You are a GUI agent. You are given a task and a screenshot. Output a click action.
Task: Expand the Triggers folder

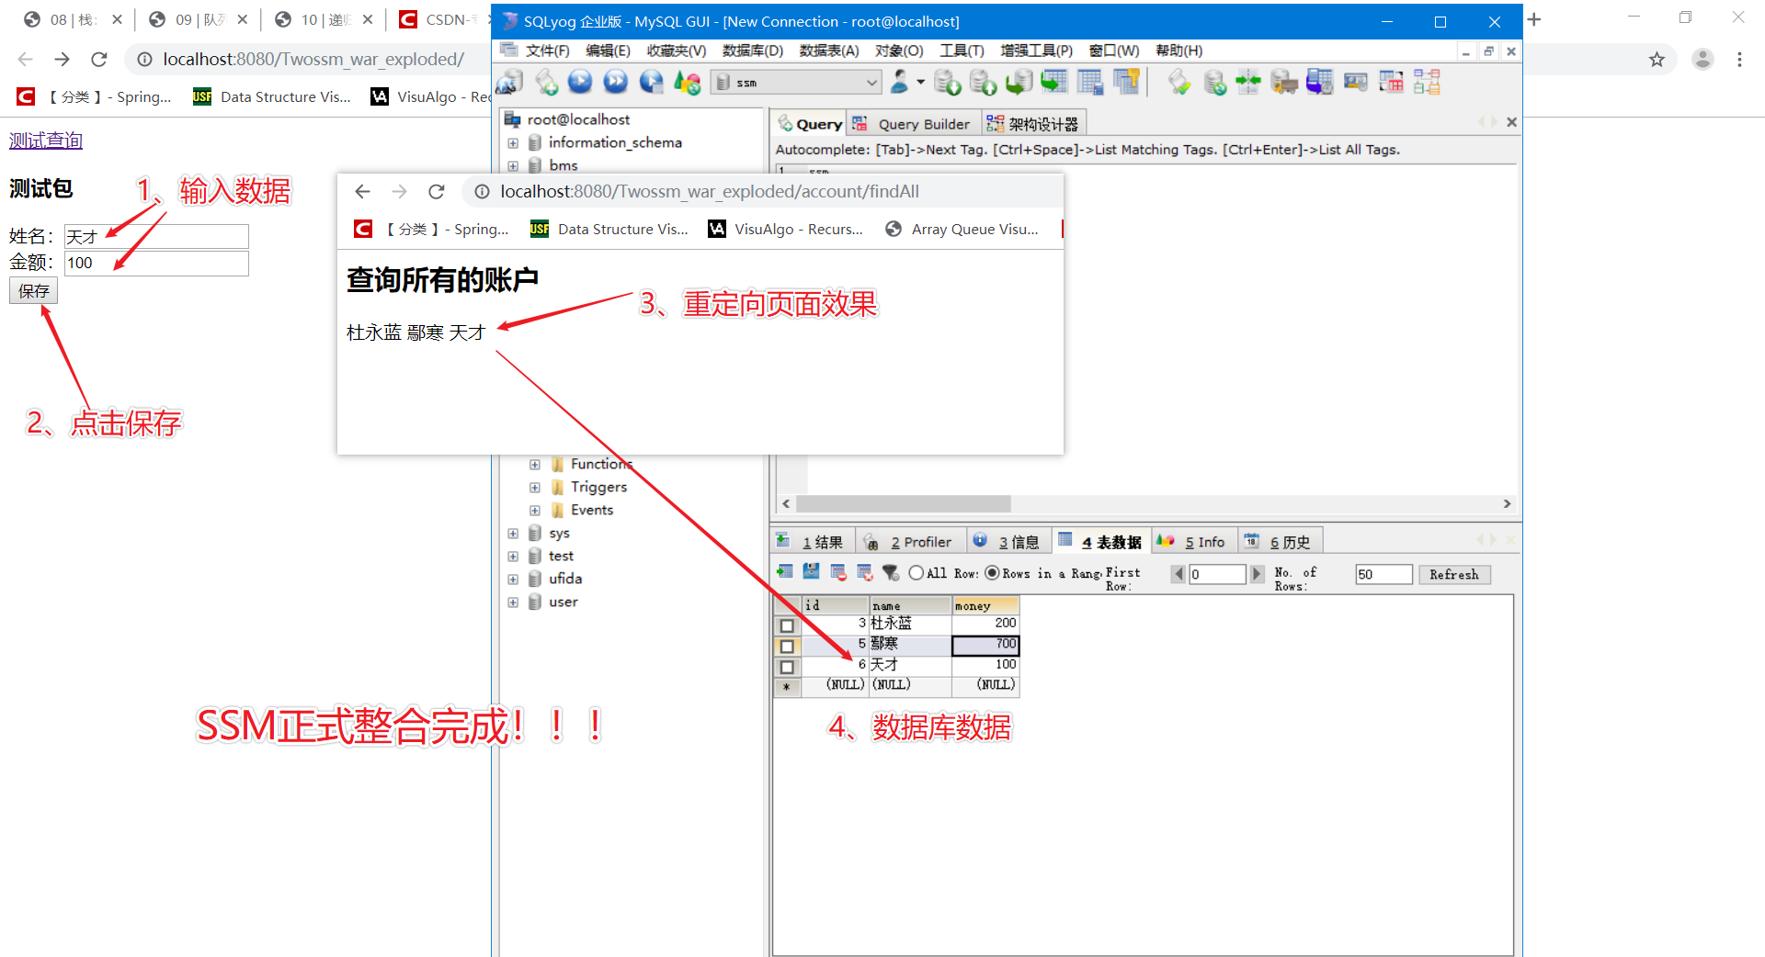tap(535, 488)
